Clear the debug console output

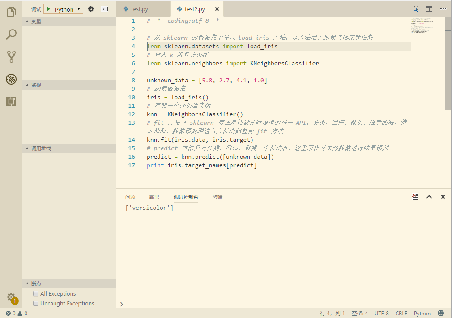[415, 197]
